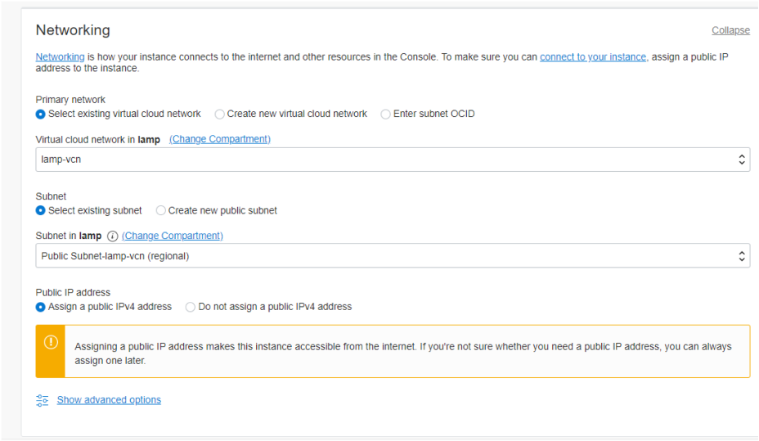This screenshot has width=759, height=441.
Task: Click Change Compartment for virtual cloud network
Action: 220,140
